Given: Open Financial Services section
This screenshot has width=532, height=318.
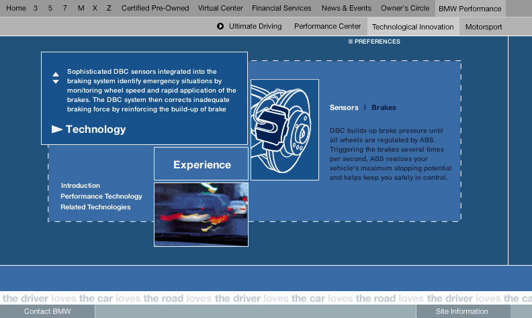Looking at the screenshot, I should tap(281, 8).
